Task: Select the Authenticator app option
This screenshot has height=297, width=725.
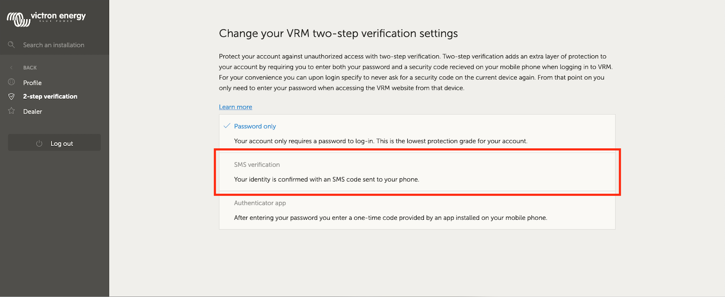Action: coord(260,203)
